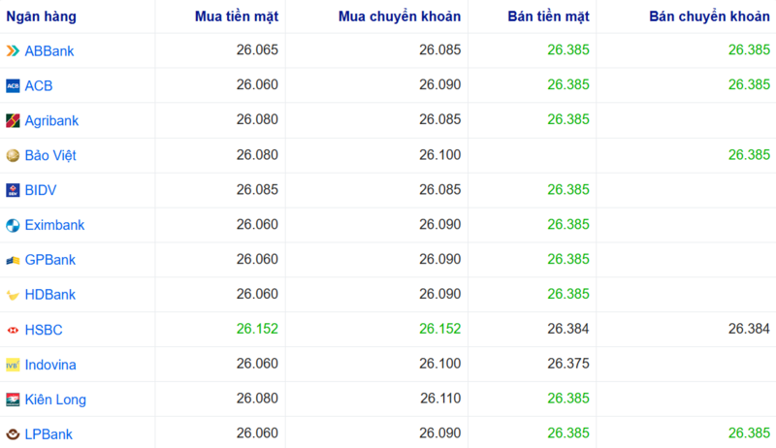Screen dimensions: 776x448
Task: Click the Agribank logo icon
Action: pyautogui.click(x=13, y=120)
